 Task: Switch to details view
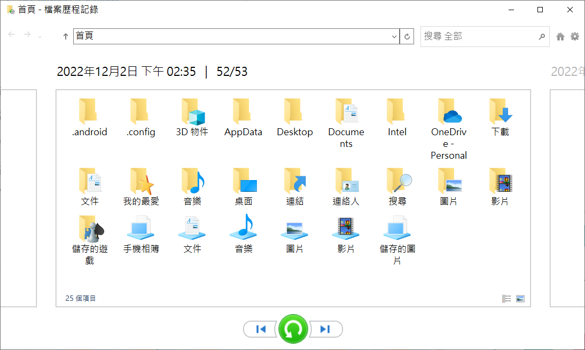point(506,299)
